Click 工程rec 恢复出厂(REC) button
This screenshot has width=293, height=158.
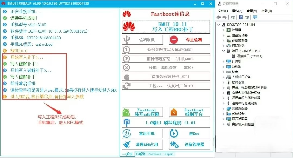(166, 86)
